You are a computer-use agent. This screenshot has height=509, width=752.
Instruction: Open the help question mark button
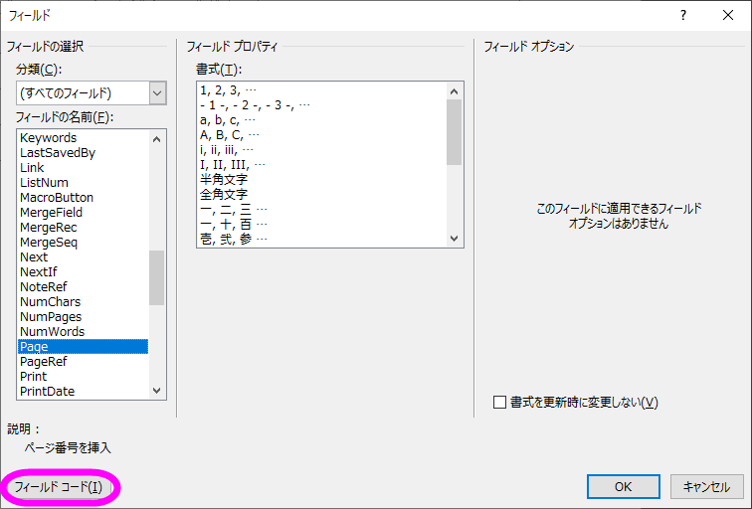(683, 15)
